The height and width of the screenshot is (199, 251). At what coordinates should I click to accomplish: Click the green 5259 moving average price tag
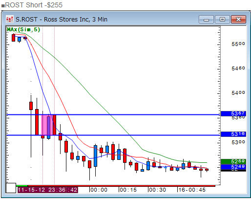pos(233,161)
